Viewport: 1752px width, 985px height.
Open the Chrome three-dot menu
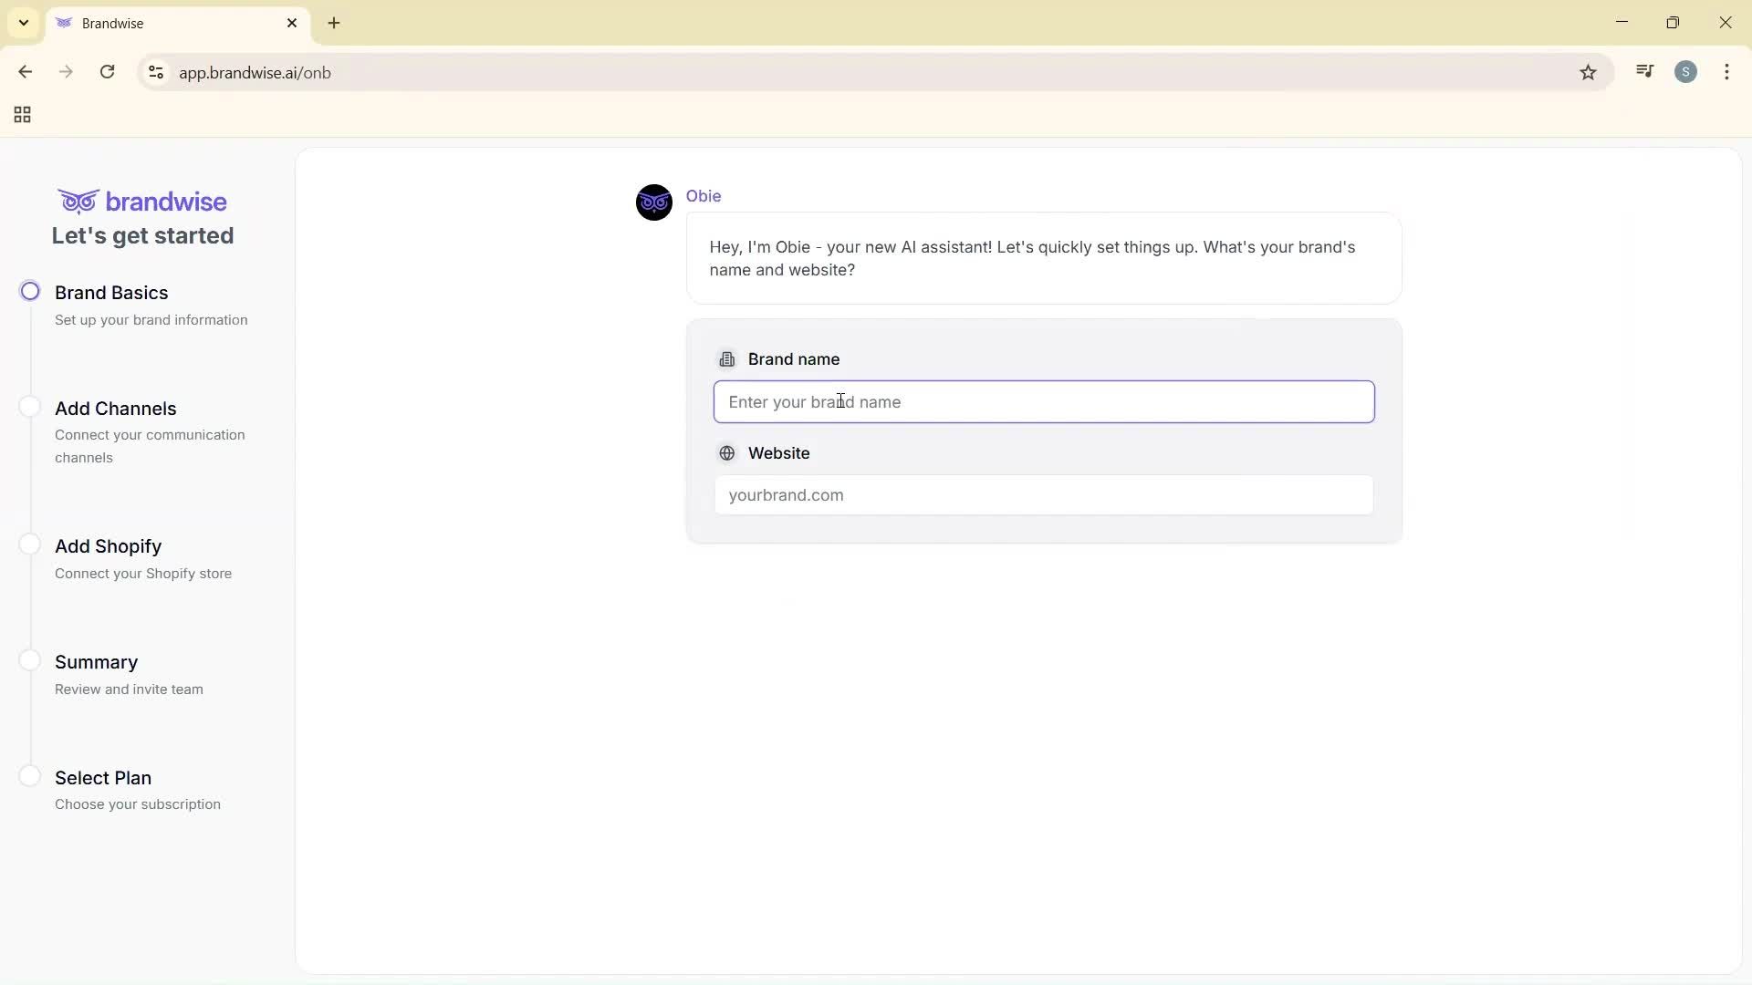coord(1727,71)
